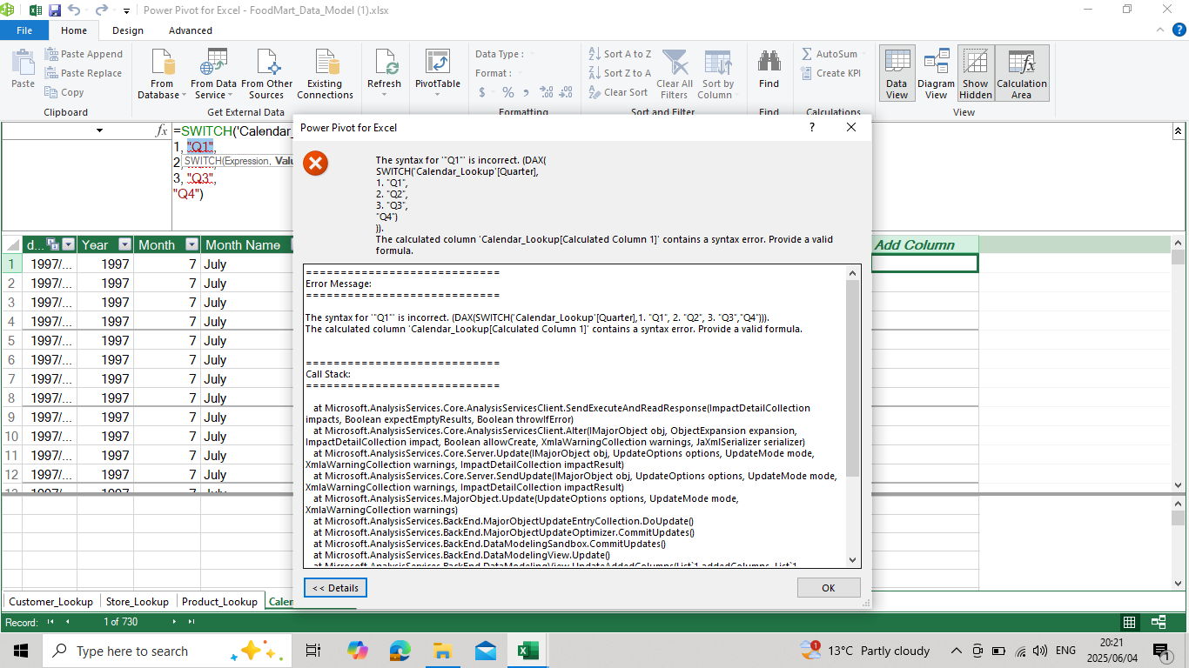Viewport: 1189px width, 668px height.
Task: Toggle Show Hidden columns
Action: (975, 73)
